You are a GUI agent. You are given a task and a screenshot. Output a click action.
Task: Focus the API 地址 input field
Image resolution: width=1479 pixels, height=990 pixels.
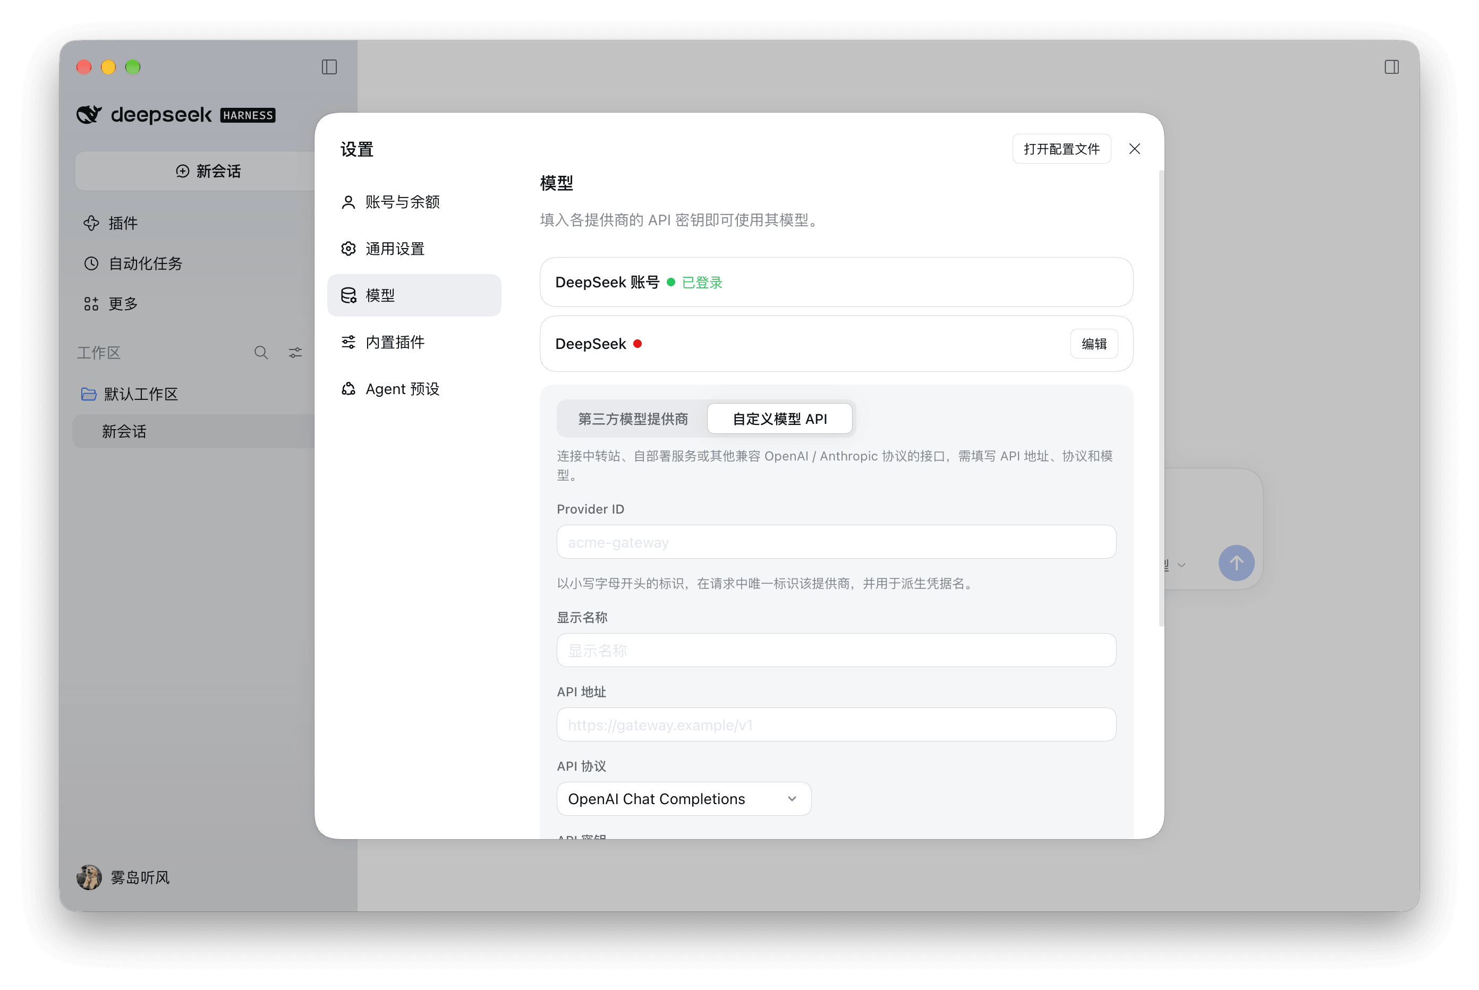[836, 724]
